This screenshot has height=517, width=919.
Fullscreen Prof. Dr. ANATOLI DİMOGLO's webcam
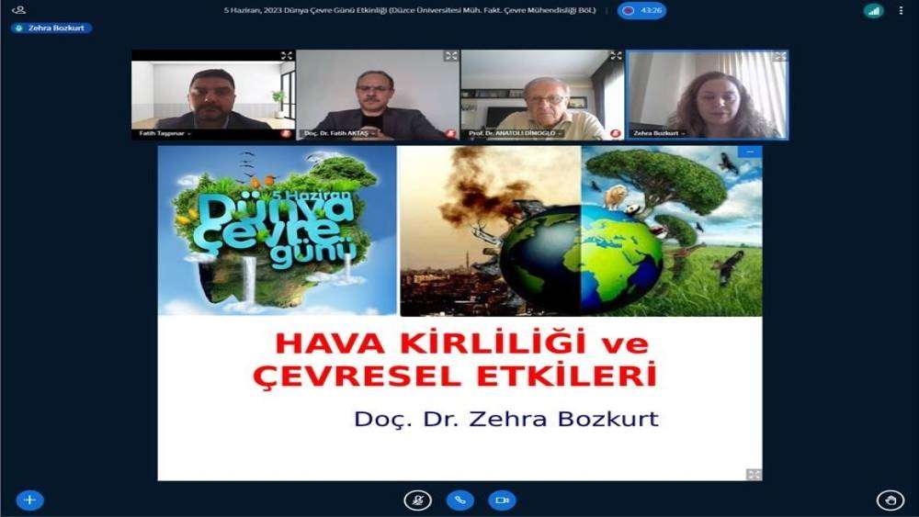[616, 56]
